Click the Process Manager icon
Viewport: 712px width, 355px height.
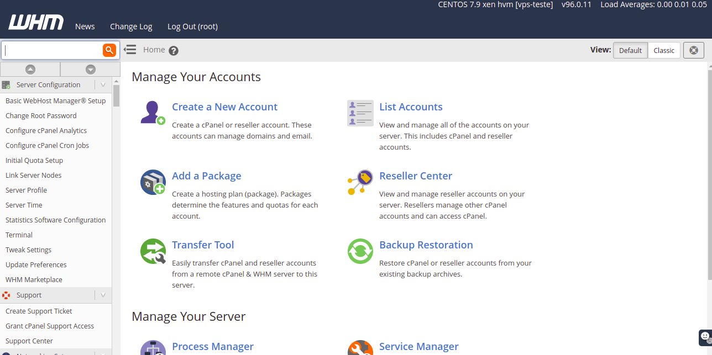(153, 348)
